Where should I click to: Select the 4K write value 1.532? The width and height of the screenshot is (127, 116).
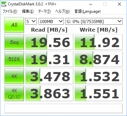click(x=99, y=76)
